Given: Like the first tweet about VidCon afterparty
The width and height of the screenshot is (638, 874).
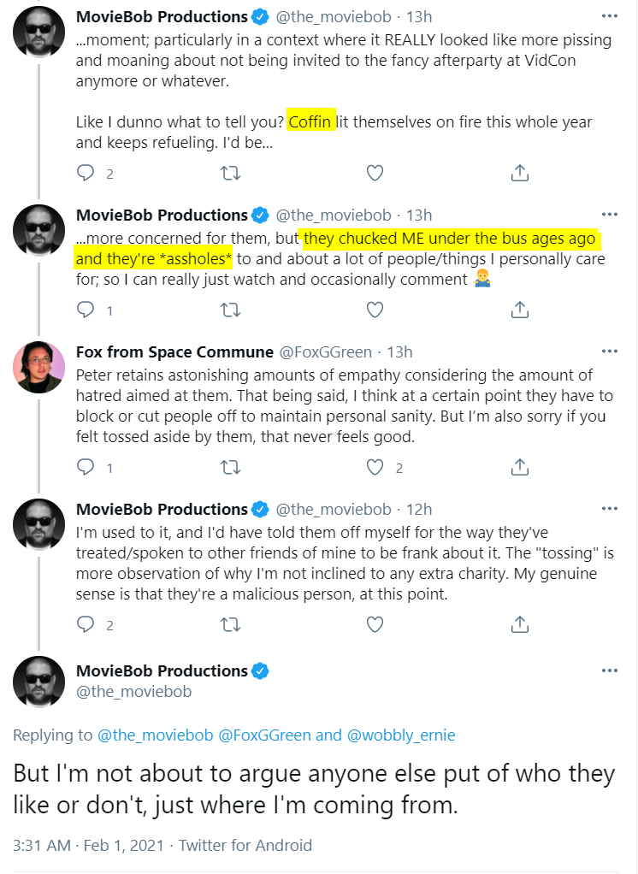Looking at the screenshot, I should 375,174.
